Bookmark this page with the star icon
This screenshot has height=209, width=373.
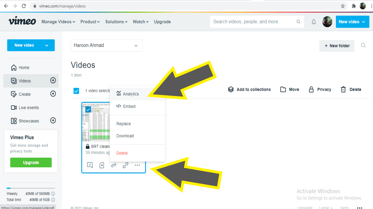343,6
